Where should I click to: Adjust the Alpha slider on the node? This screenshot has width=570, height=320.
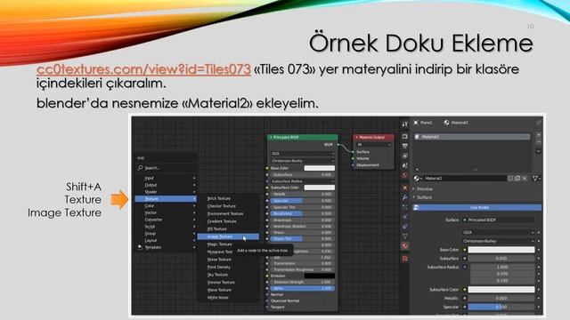tap(303, 288)
